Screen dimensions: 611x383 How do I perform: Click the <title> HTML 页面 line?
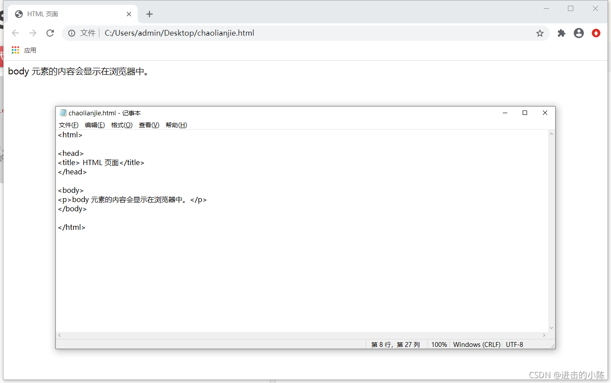[x=101, y=162]
